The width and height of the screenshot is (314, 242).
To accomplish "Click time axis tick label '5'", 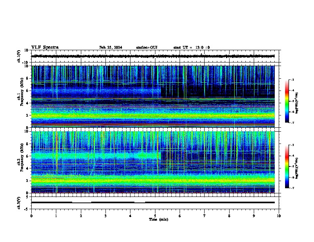I will coord(155,216).
